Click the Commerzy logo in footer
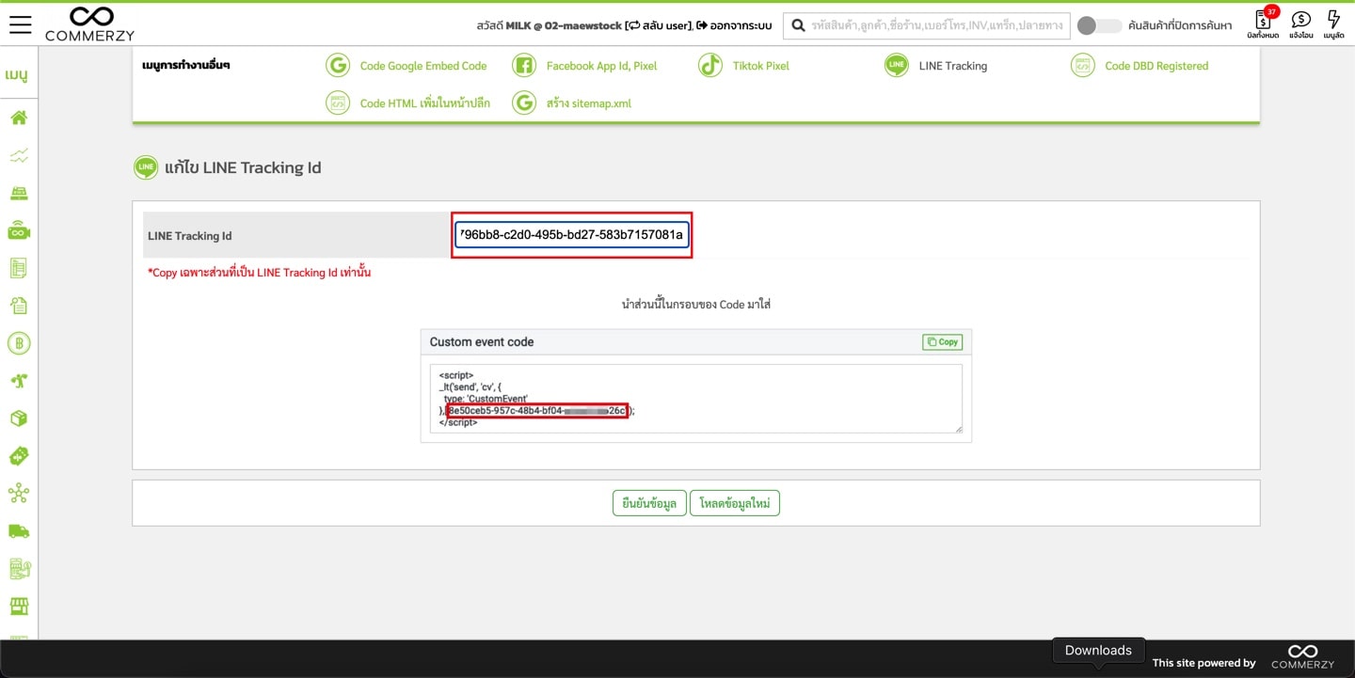 click(x=1302, y=656)
